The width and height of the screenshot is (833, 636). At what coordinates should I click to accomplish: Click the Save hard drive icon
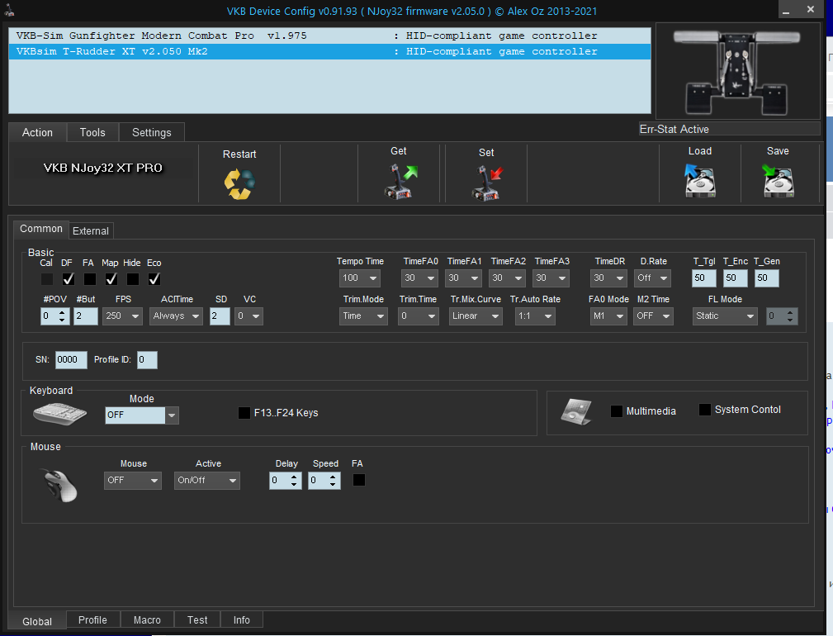[x=778, y=181]
